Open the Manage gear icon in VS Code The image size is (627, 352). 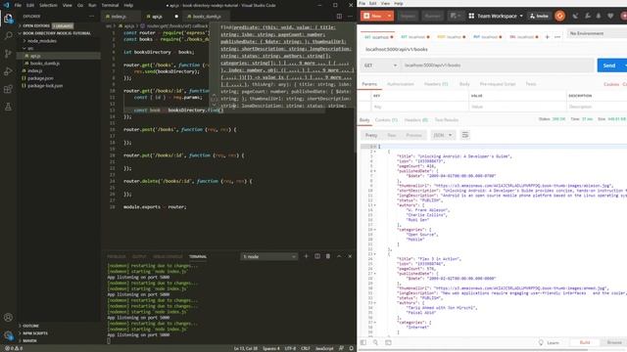8,335
